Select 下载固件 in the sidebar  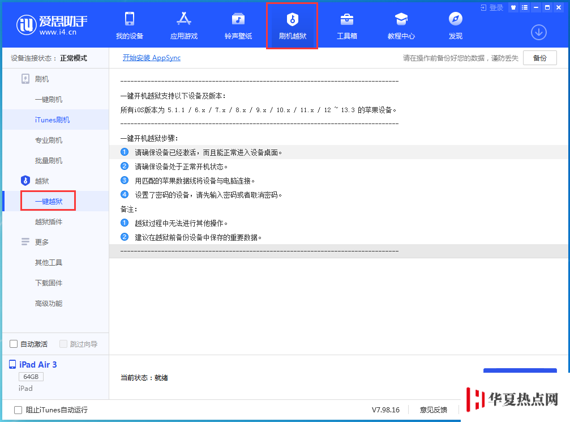click(49, 283)
